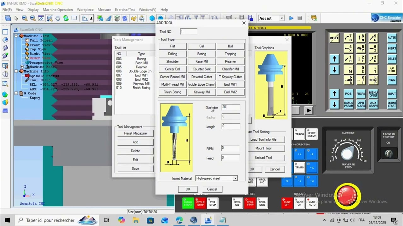Click Reset Magazine in Tools Management
403x226 pixels.
click(135, 133)
